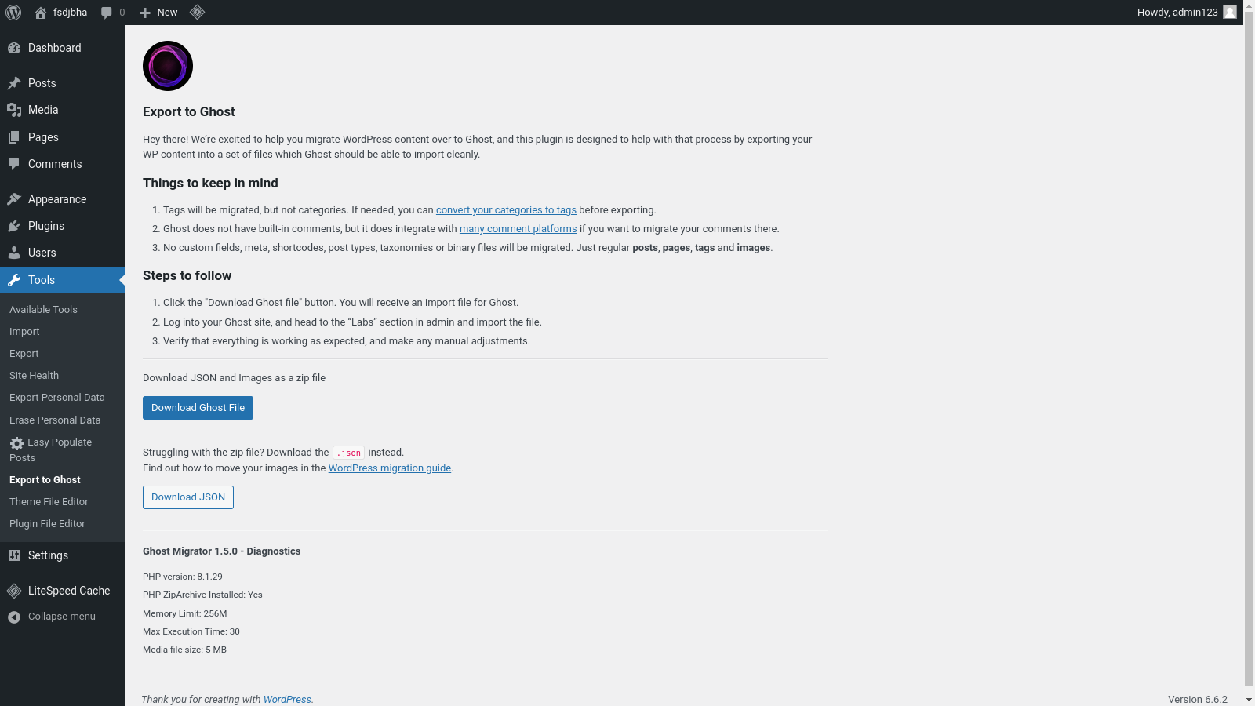Image resolution: width=1255 pixels, height=706 pixels.
Task: Open Easy Populate Posts submenu item
Action: pos(51,449)
